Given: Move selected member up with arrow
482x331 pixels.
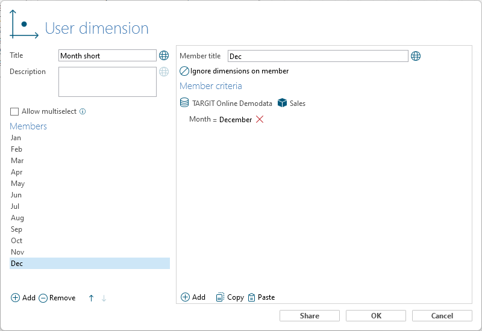Looking at the screenshot, I should click(92, 298).
